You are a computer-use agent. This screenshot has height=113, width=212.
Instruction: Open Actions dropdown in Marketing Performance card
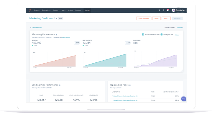pos(178,35)
